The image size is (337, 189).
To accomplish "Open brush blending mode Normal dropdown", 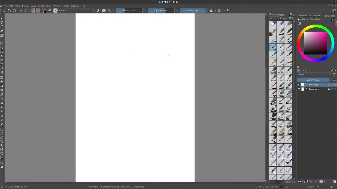I will [x=76, y=11].
